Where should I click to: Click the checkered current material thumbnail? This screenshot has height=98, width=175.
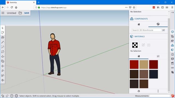(x=135, y=45)
